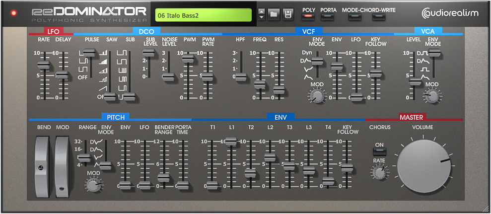Click the VCF LFO amount slider handle
This screenshot has height=214, width=491.
356,97
